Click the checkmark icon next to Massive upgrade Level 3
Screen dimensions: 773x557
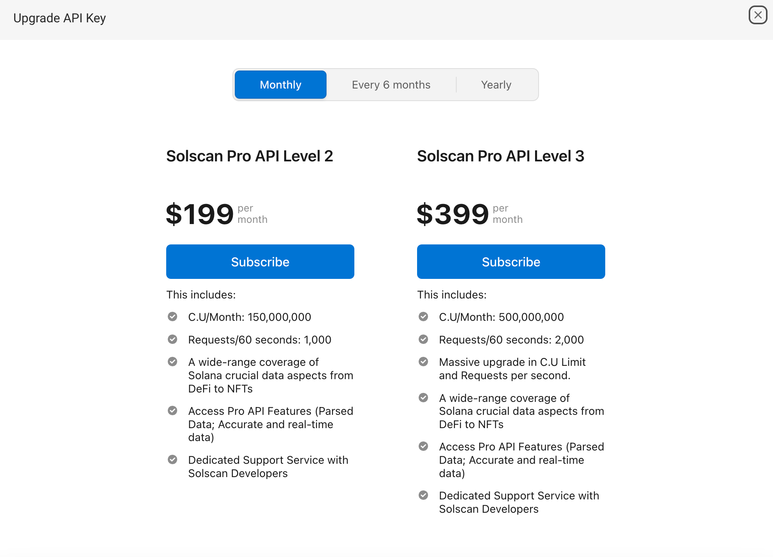tap(424, 362)
